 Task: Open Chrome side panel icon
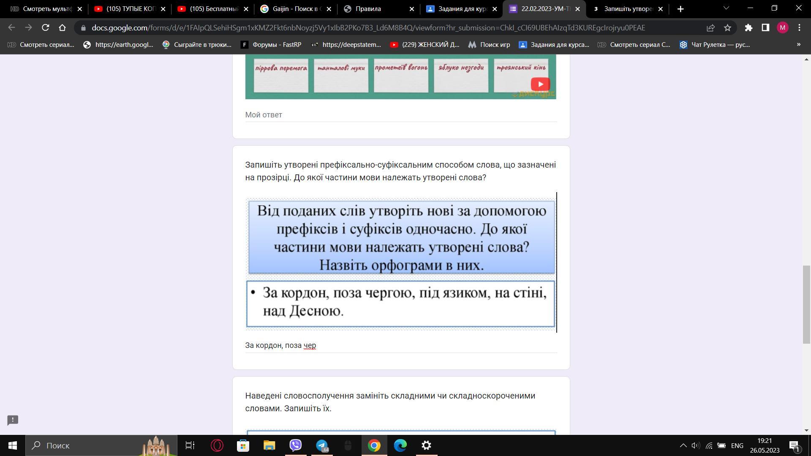765,28
